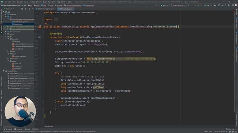Open activity_main.xml in project tree
The image size is (238, 133).
pyautogui.click(x=19, y=56)
